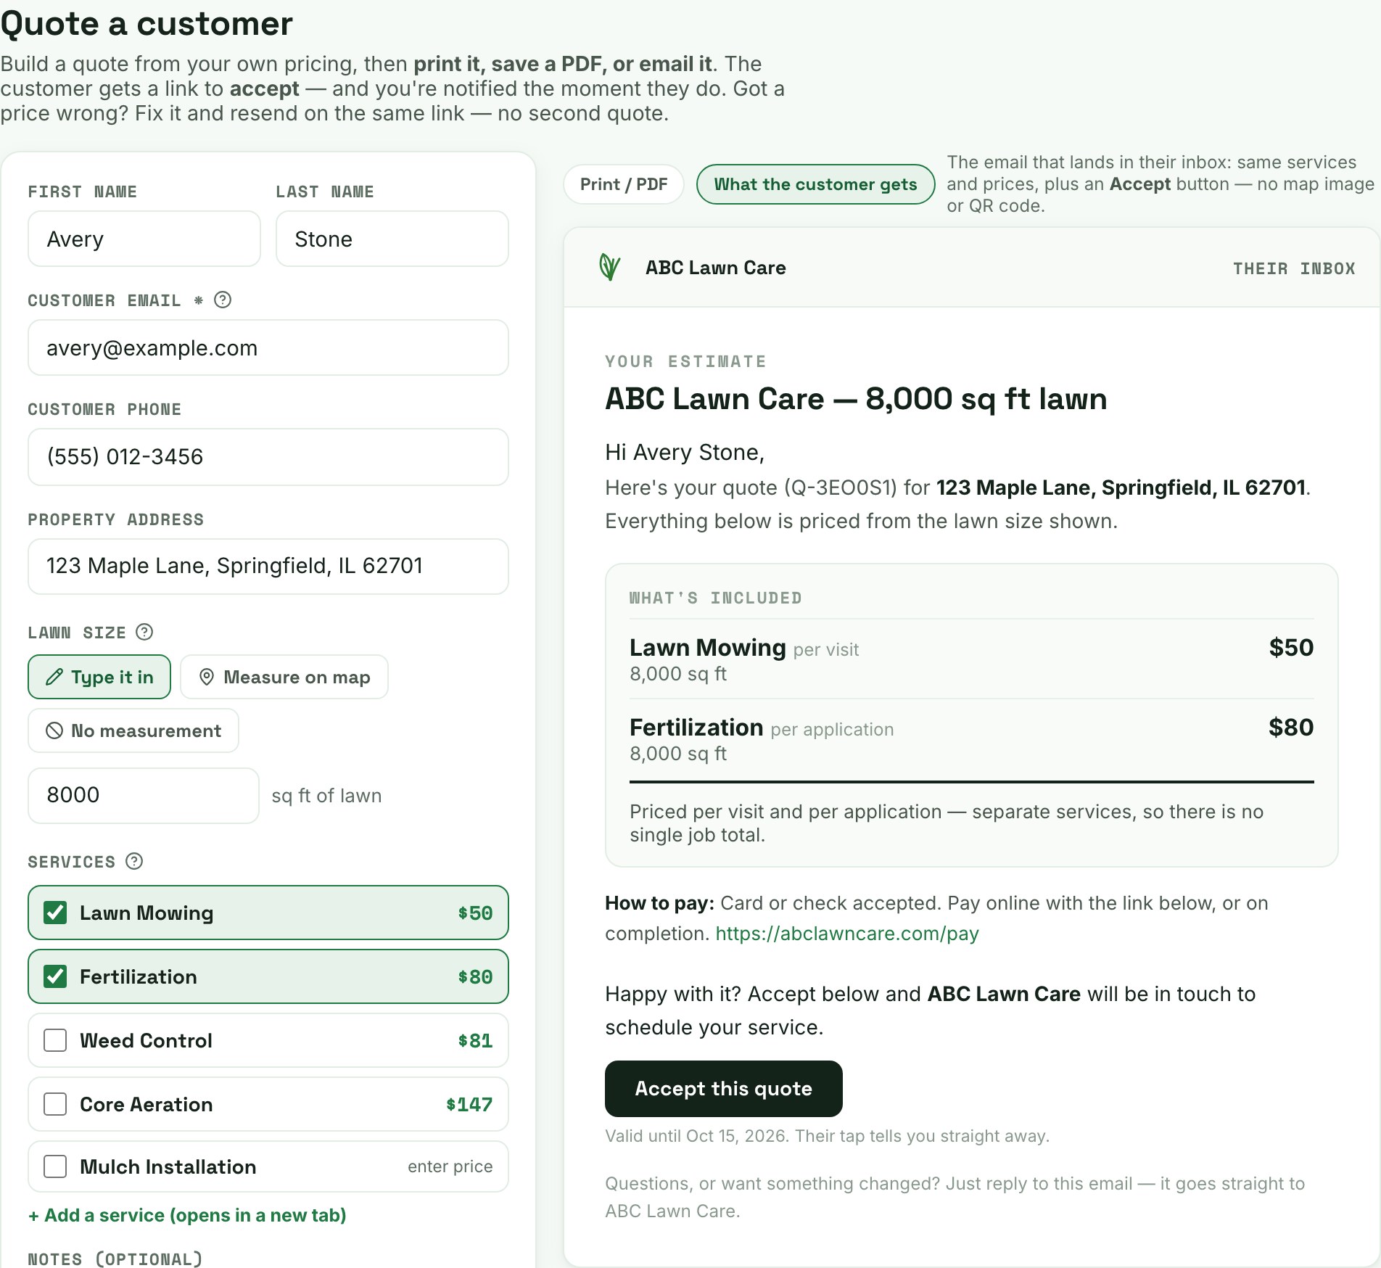Click the ABC Lawn Care leaf logo
The height and width of the screenshot is (1268, 1381).
[x=610, y=267]
